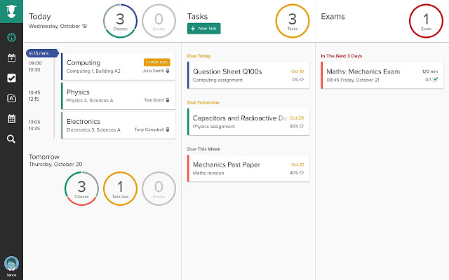Click the 1 Task Due badge
Viewport: 449px width, 280px height.
pos(156,62)
